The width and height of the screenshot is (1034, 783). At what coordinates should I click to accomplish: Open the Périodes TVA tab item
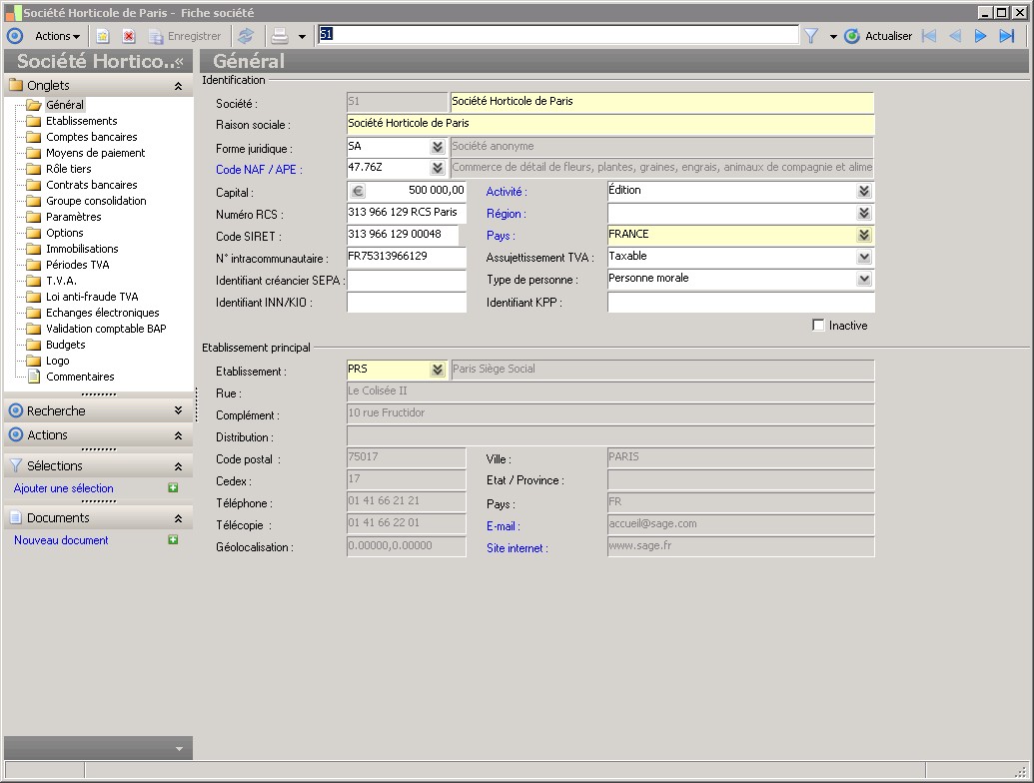click(x=77, y=265)
